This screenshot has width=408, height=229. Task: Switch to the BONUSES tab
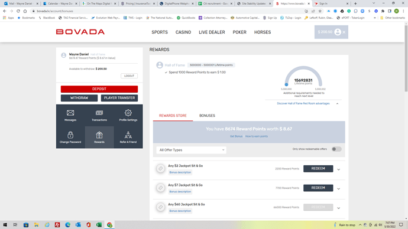click(207, 116)
